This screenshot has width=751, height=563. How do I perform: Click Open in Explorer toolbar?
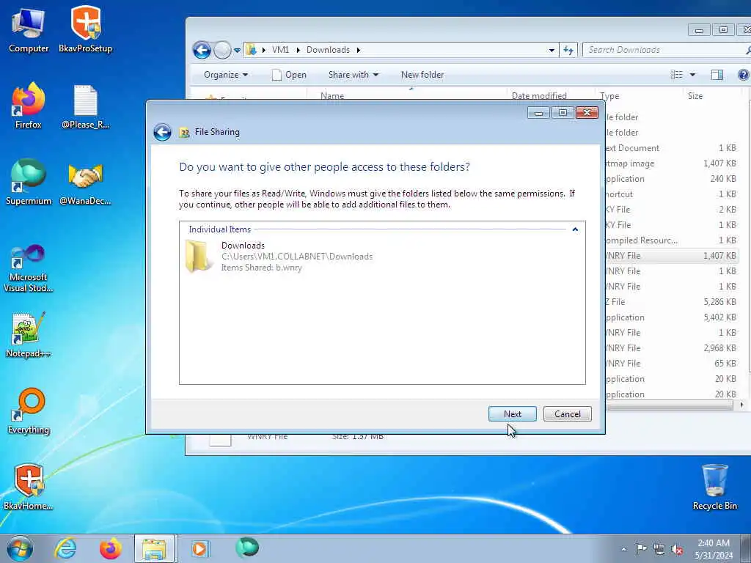coord(289,75)
